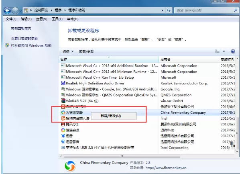Sort by the 安装时间 column header
This screenshot has height=174, width=240.
pyautogui.click(x=227, y=59)
